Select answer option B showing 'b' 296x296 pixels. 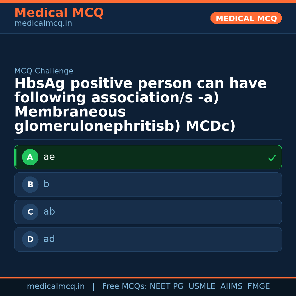click(148, 184)
